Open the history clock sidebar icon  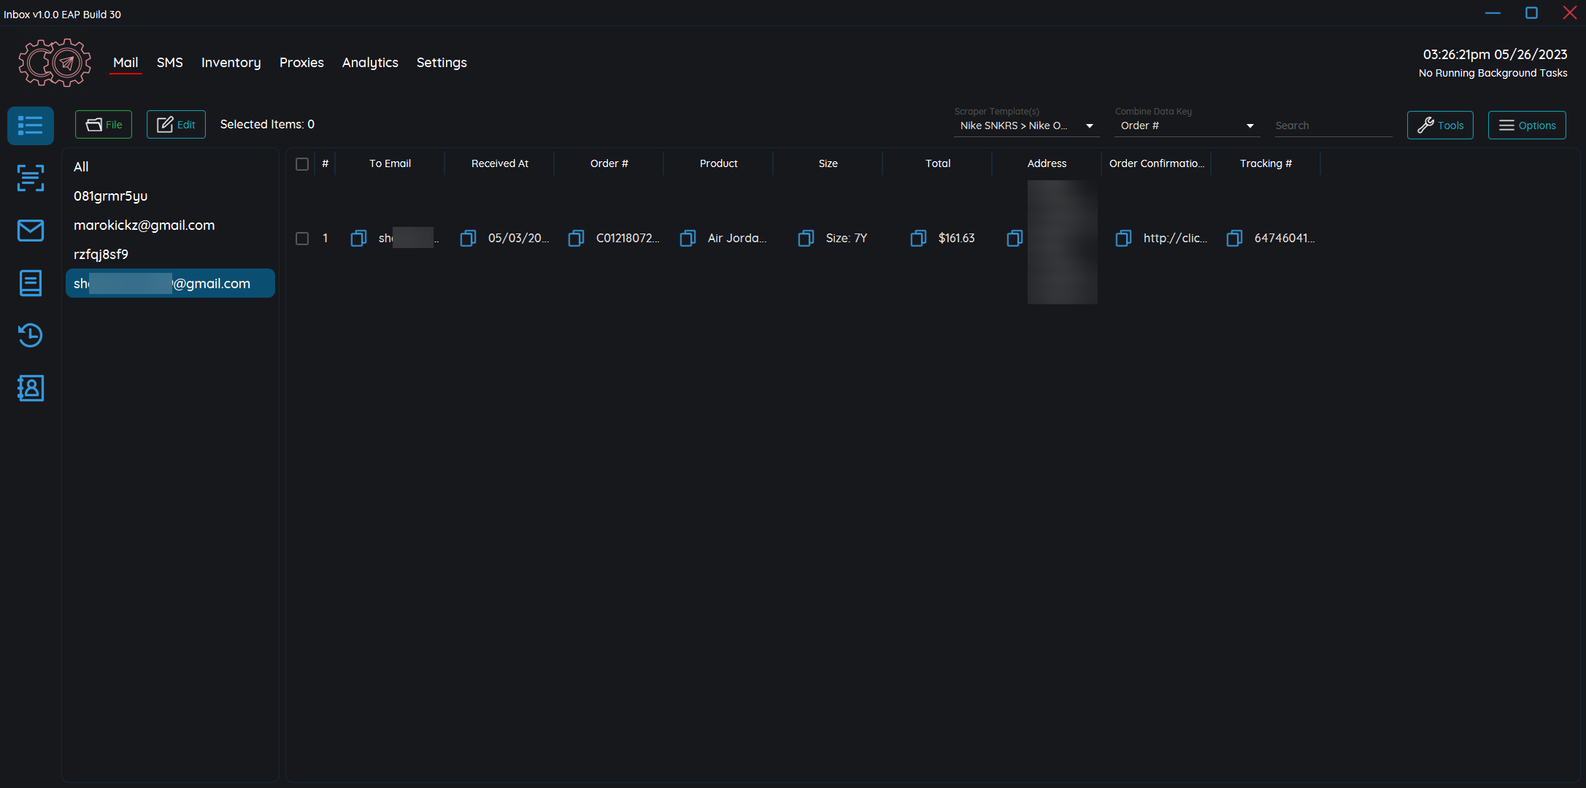[x=31, y=336]
